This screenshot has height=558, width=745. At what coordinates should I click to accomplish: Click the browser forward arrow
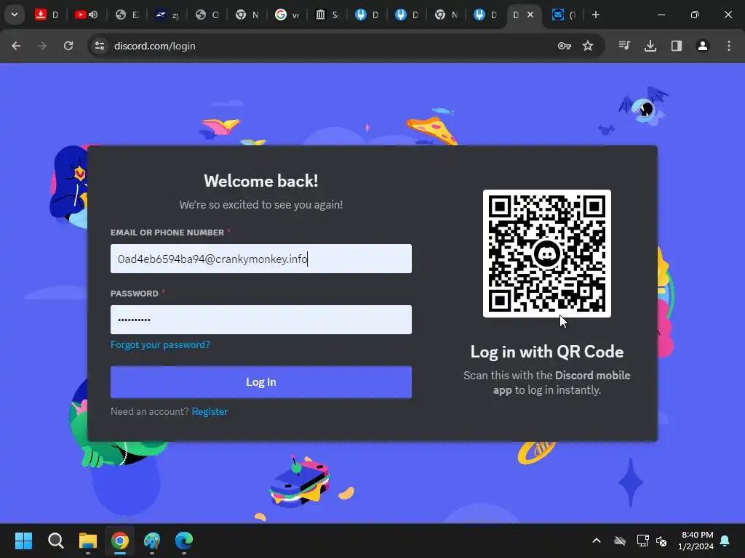[42, 46]
